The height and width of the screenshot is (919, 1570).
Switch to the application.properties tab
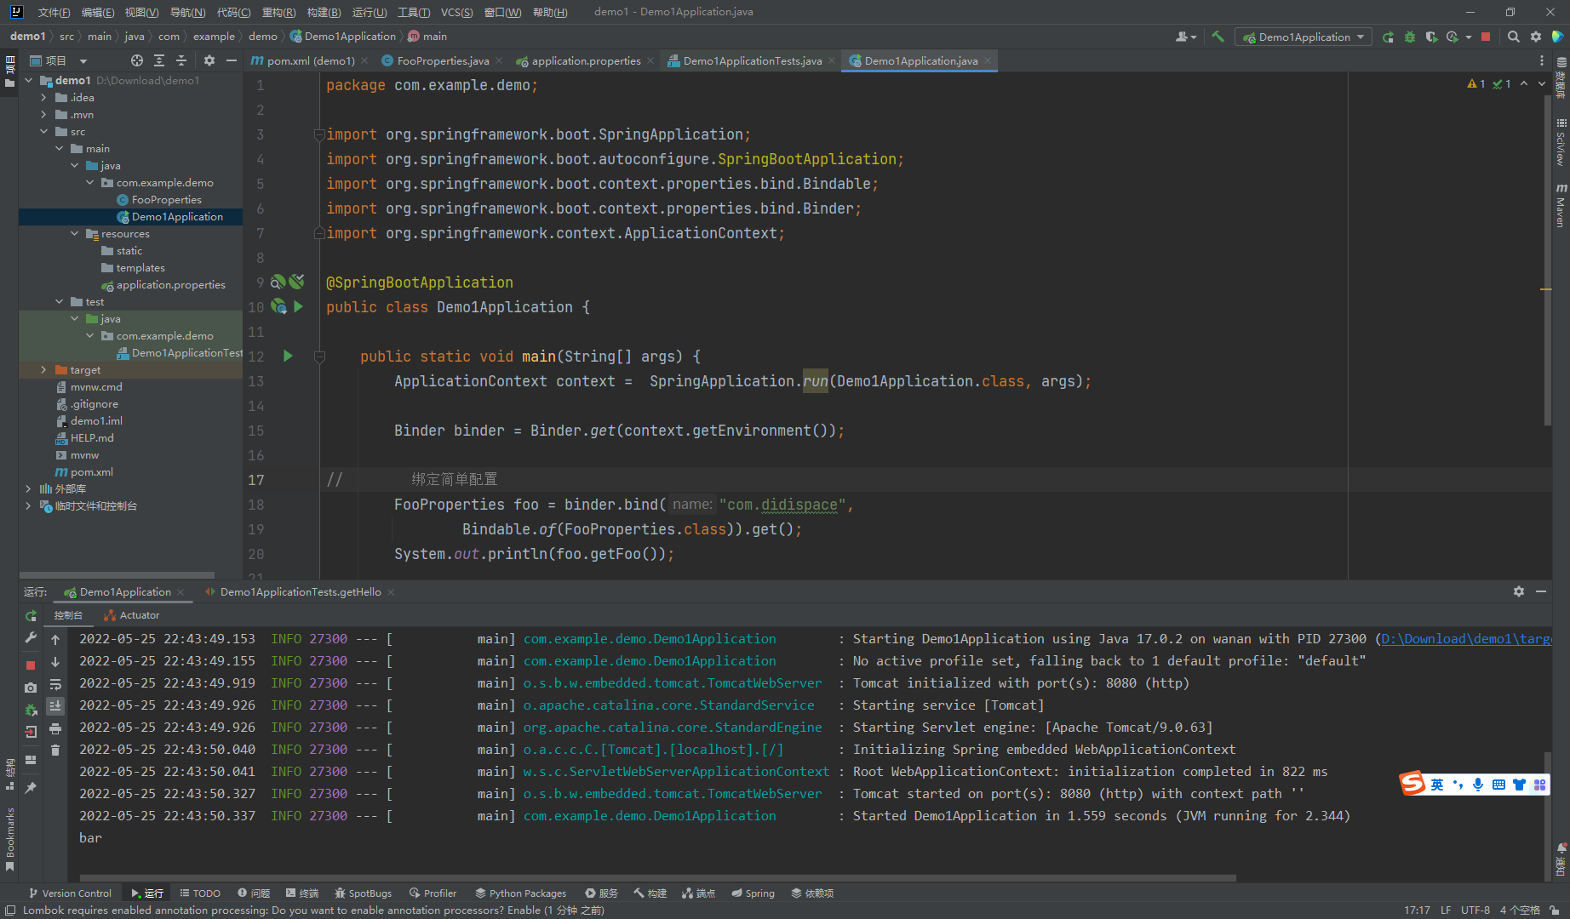[x=586, y=60]
